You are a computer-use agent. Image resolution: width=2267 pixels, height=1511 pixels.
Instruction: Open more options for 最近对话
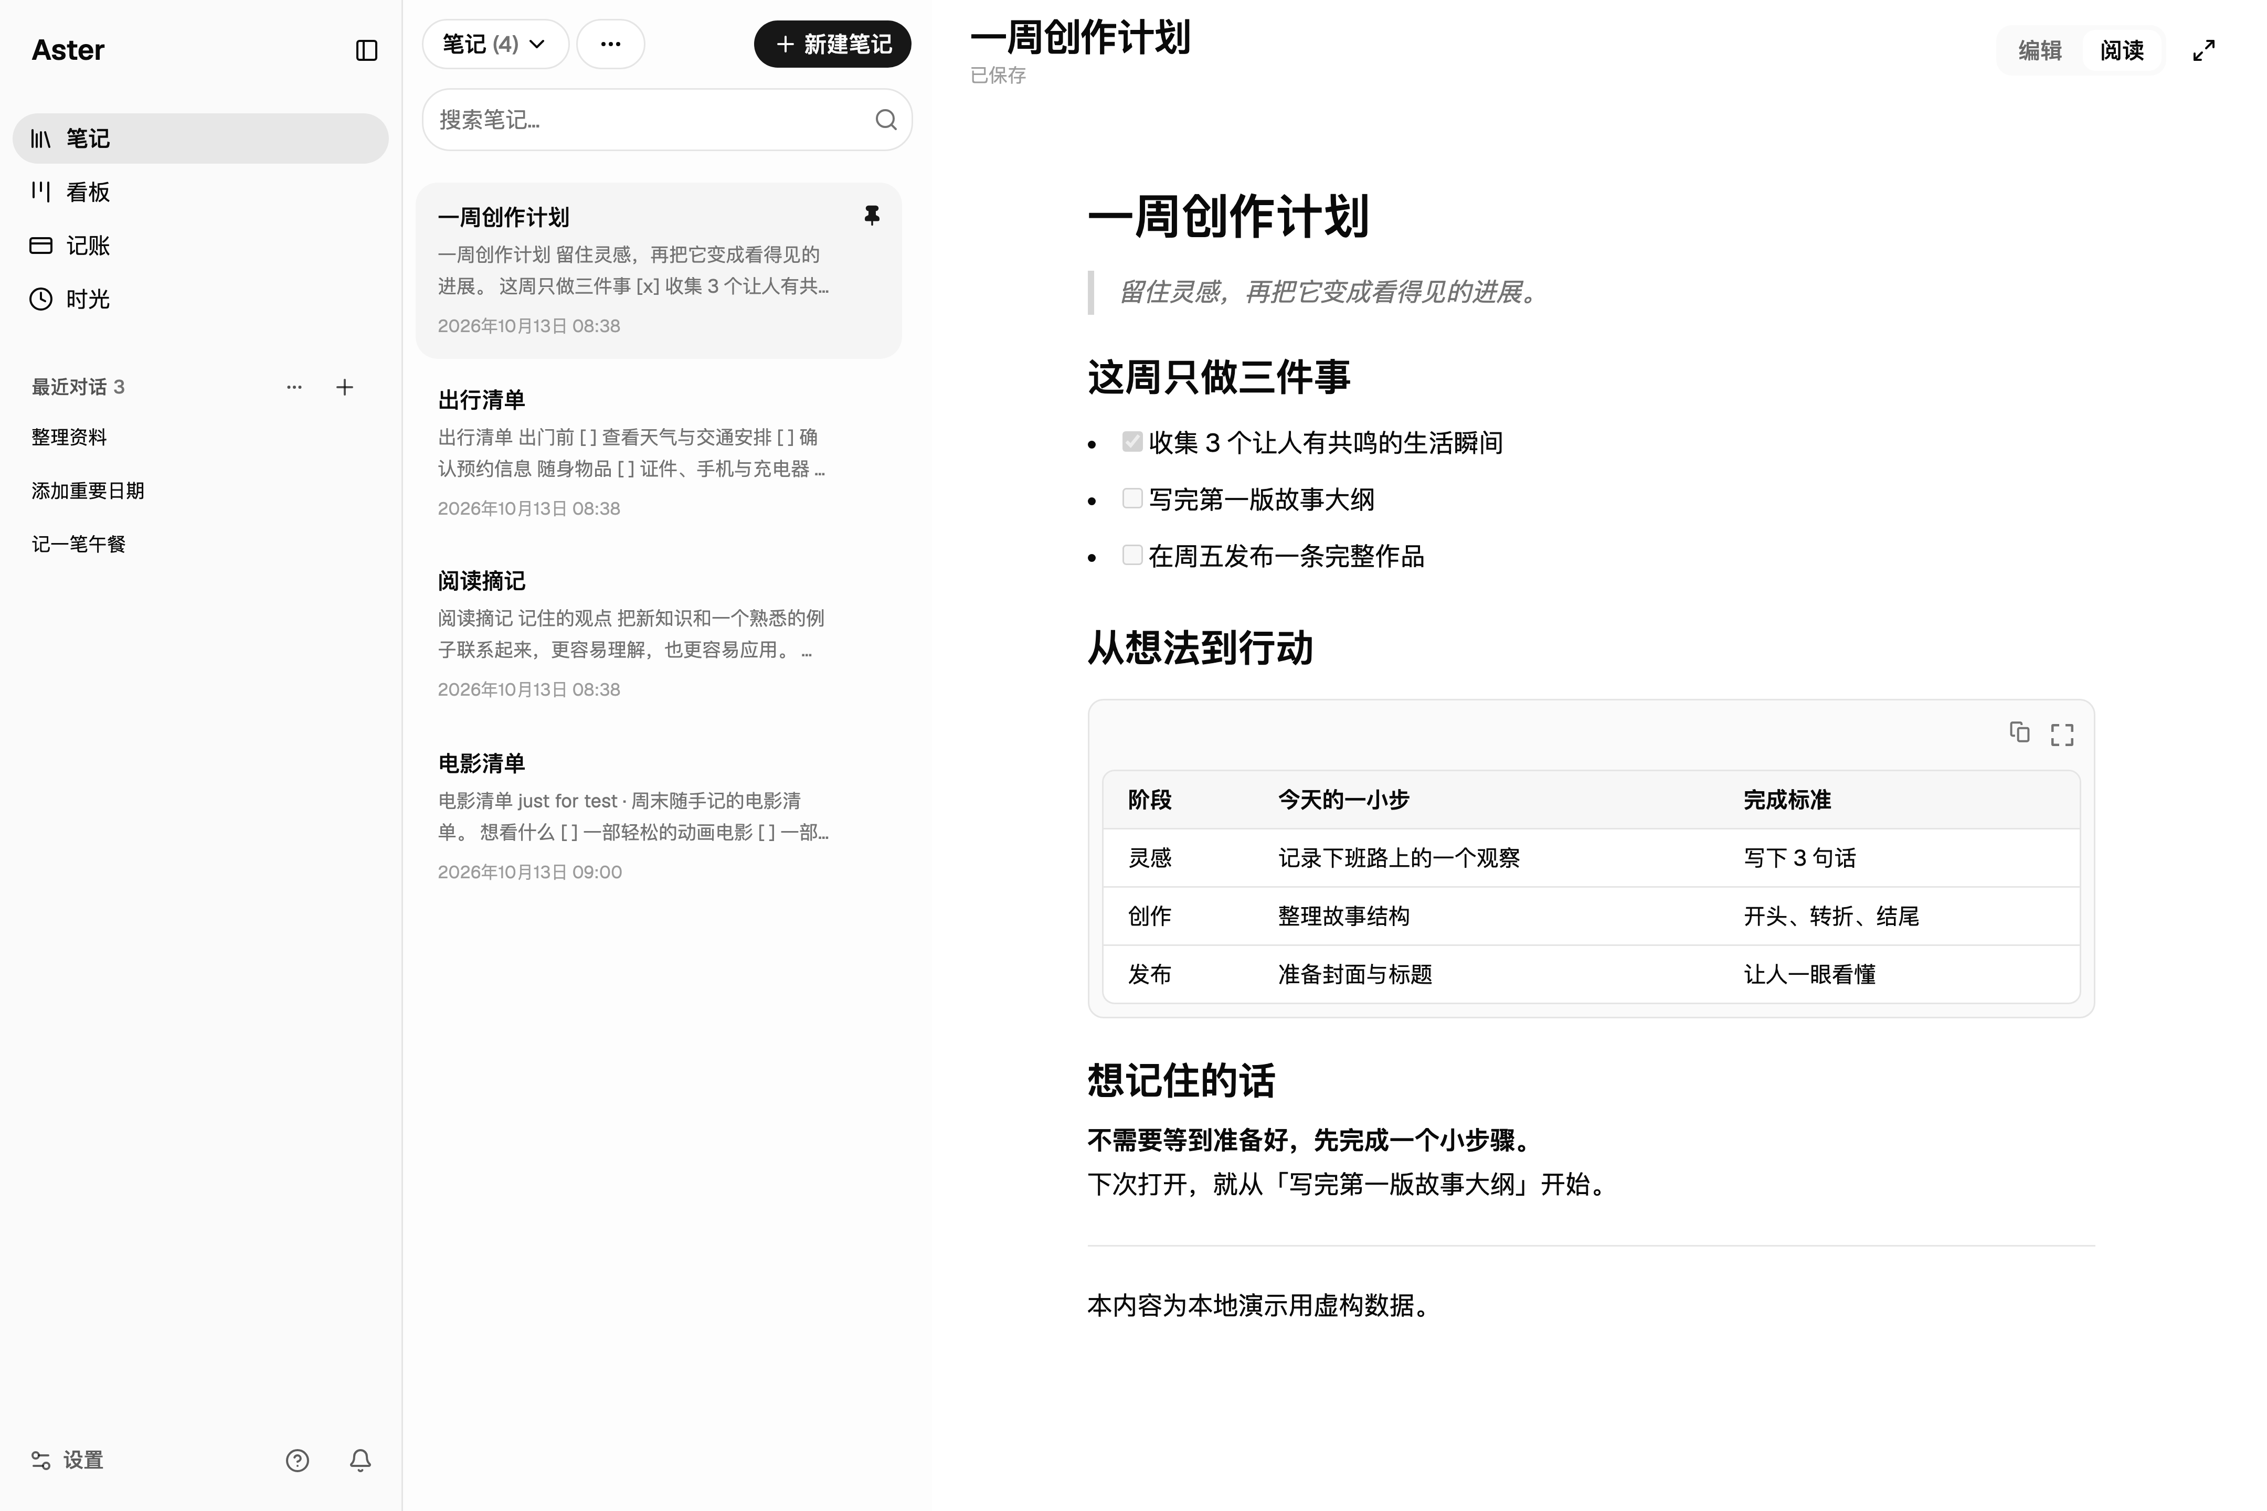pyautogui.click(x=294, y=387)
